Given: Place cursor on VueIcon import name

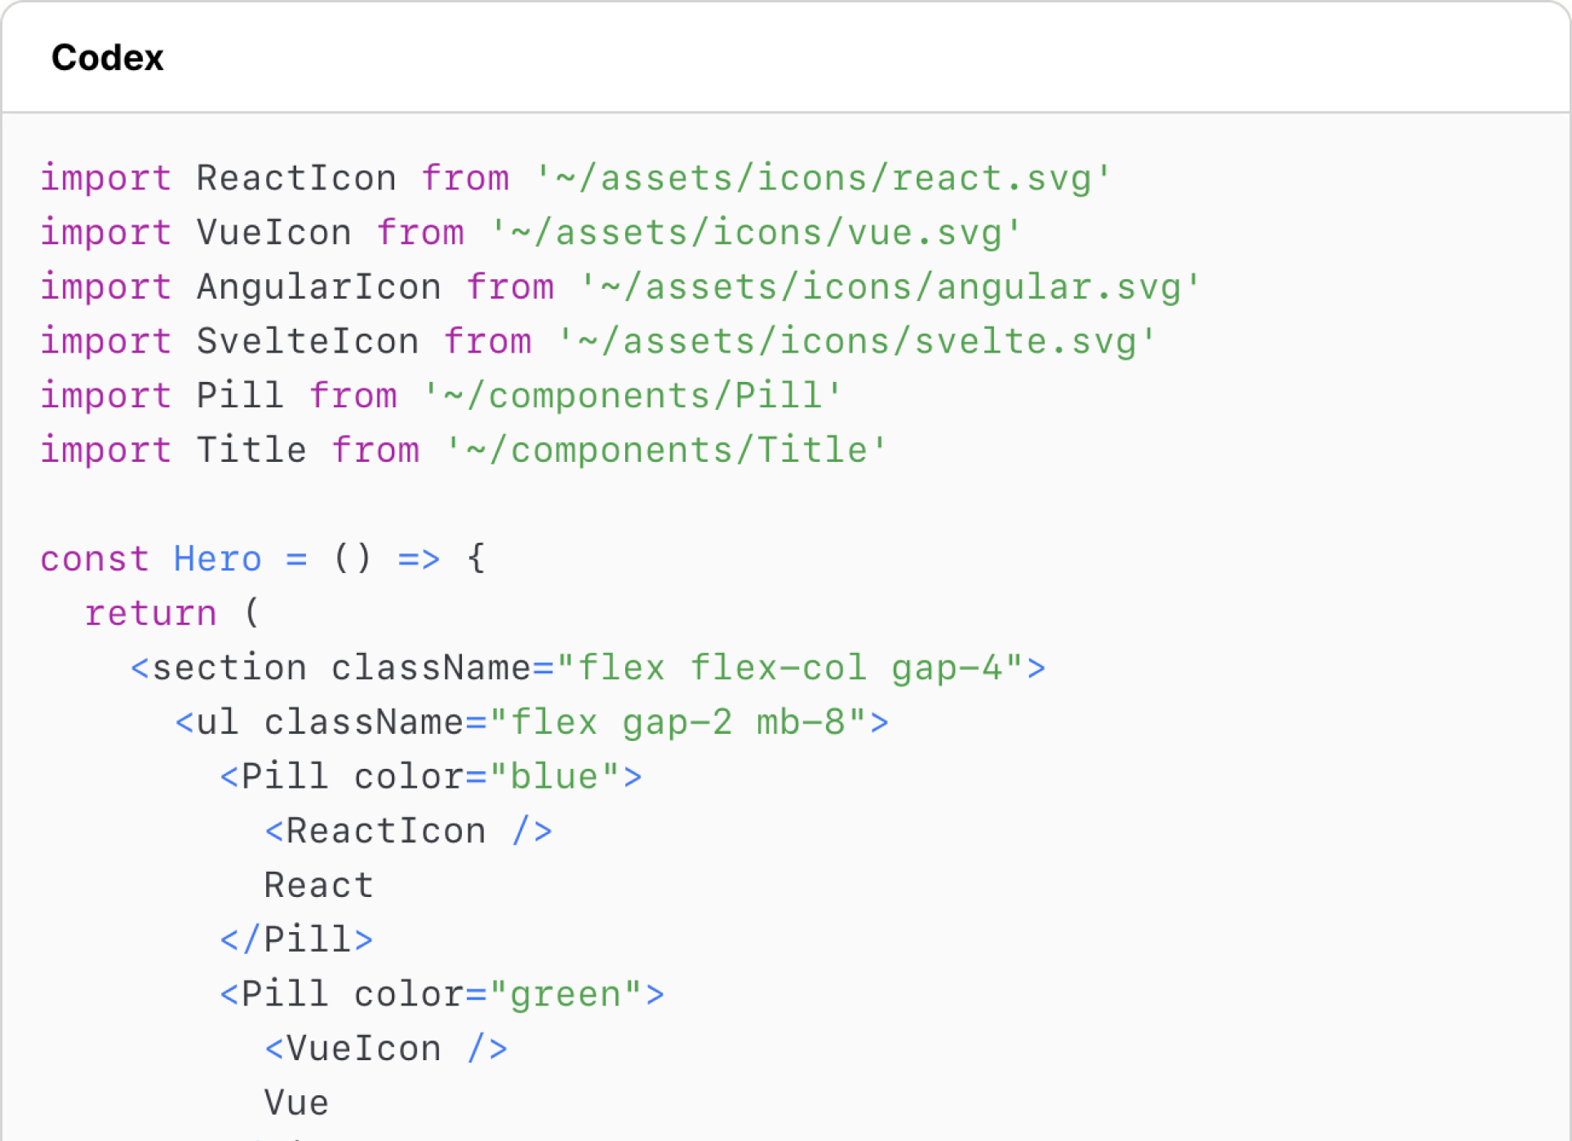Looking at the screenshot, I should point(274,233).
